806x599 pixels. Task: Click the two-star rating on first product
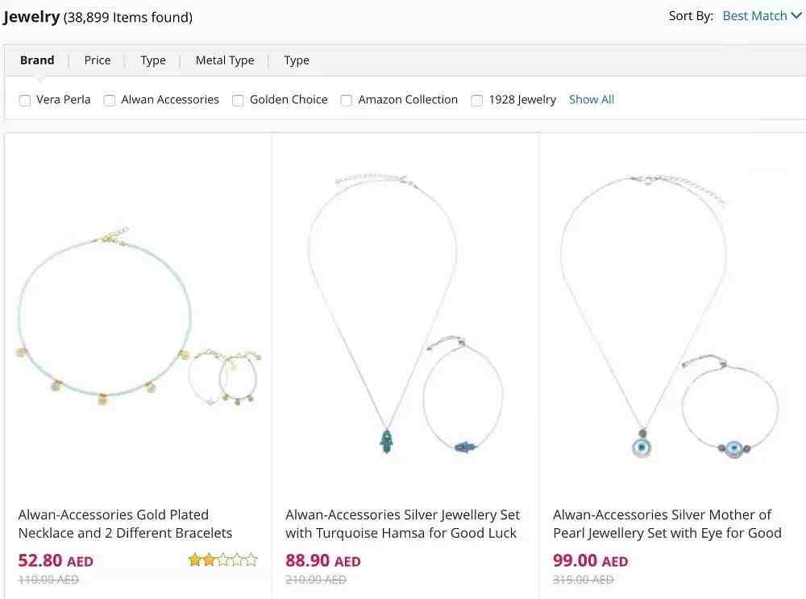[222, 560]
